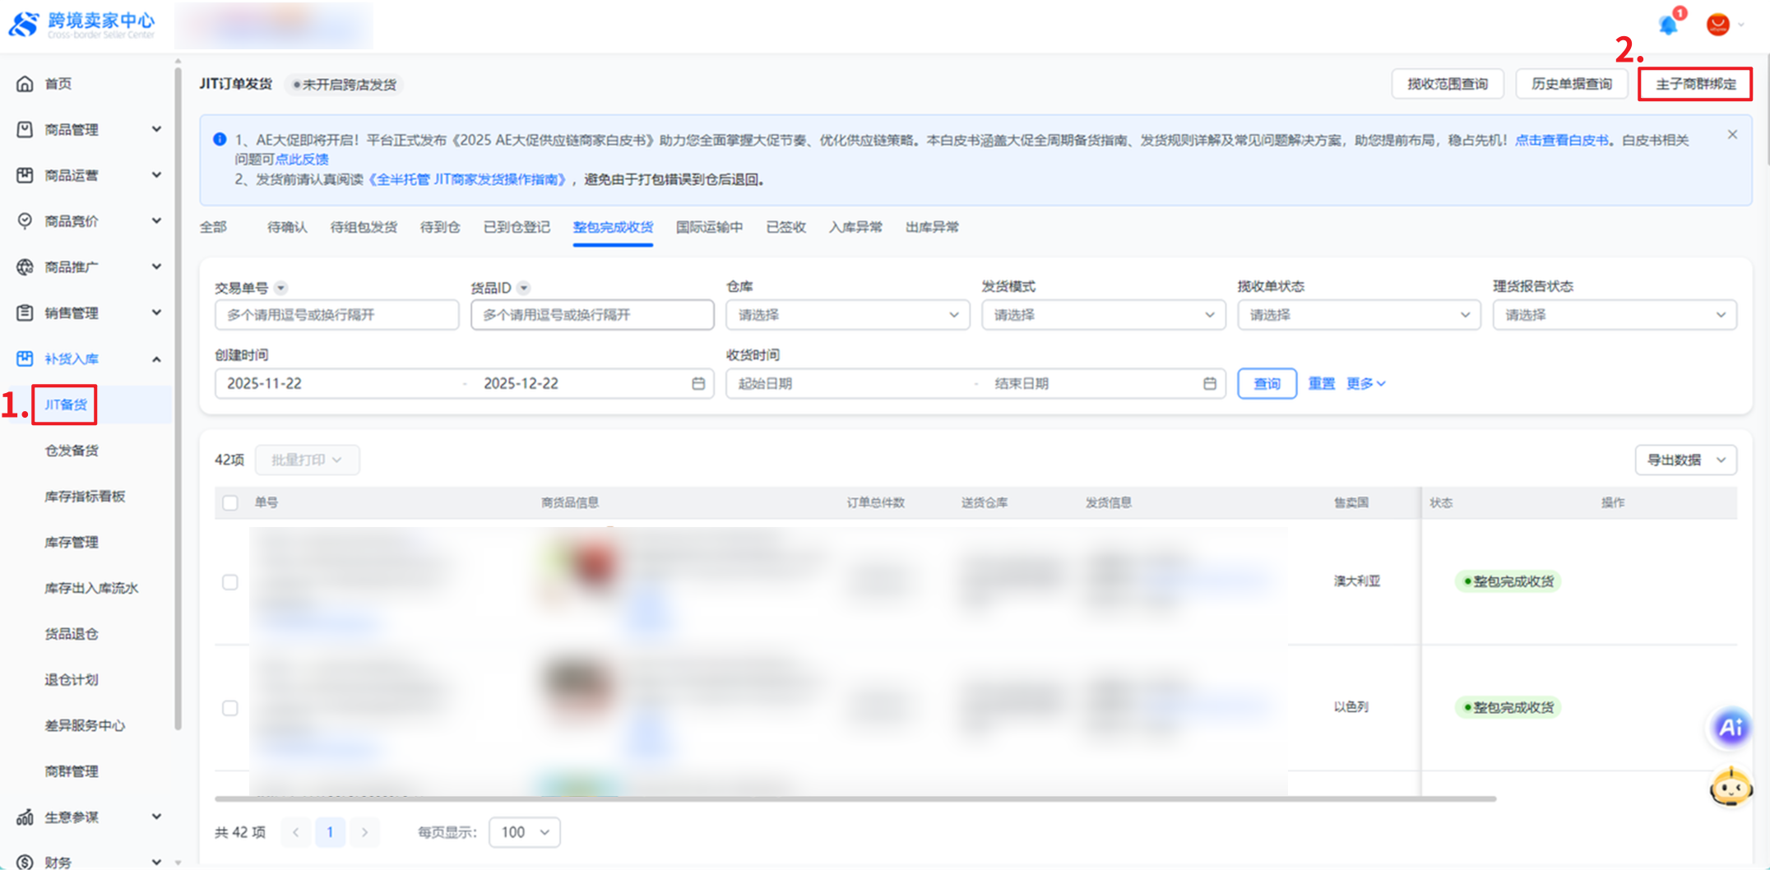
Task: Open the AI assistant floating icon
Action: pos(1731,727)
